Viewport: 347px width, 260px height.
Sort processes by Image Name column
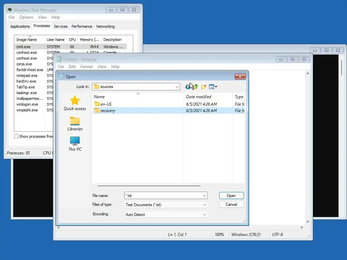(x=30, y=40)
